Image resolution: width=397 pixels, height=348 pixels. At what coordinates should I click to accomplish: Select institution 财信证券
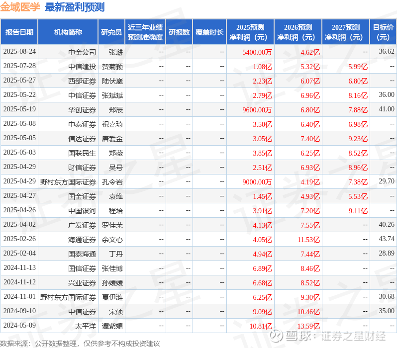[82, 168]
